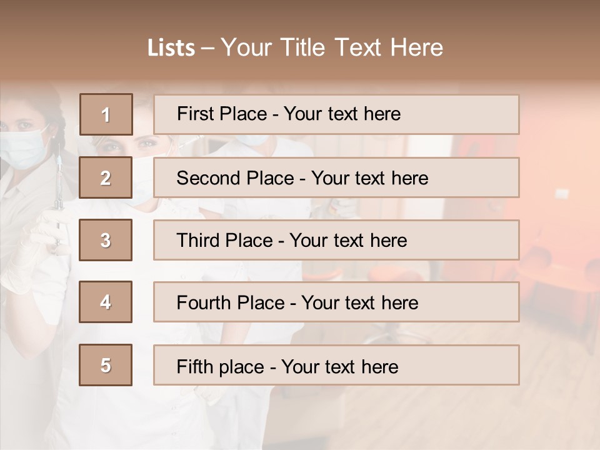
Task: Select the number 2 box
Action: point(106,178)
